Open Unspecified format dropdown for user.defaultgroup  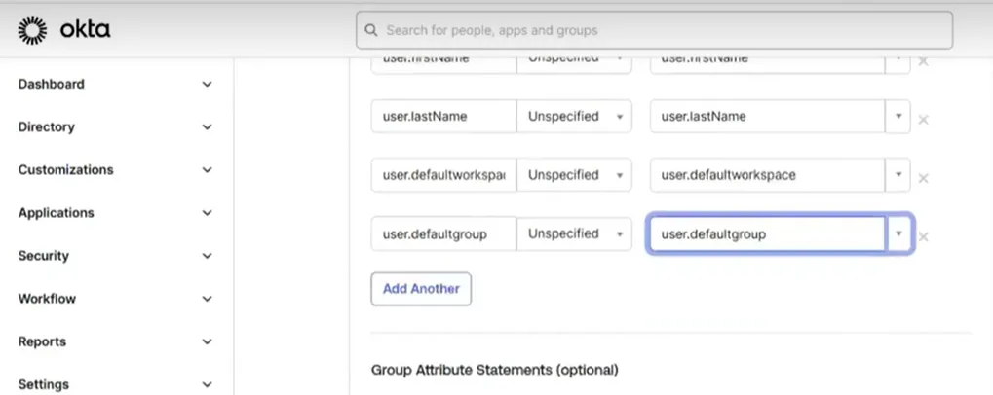[x=574, y=233]
